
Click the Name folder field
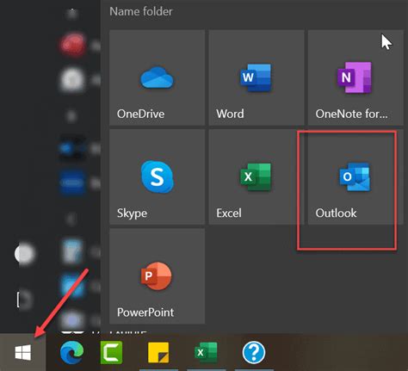(141, 11)
